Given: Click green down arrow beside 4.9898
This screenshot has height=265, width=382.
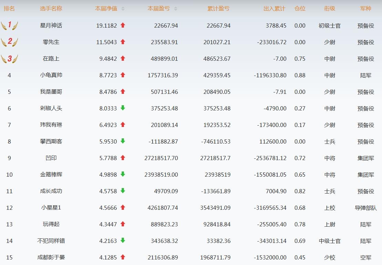Looking at the screenshot, I should coord(123,174).
